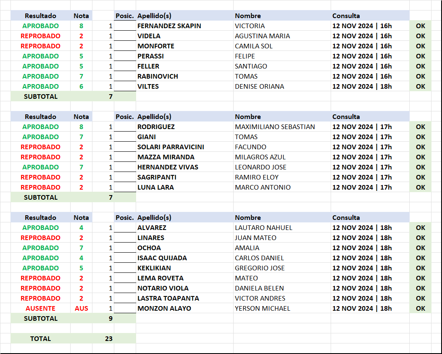Click the RODRIGUEZ surname cell

click(184, 127)
